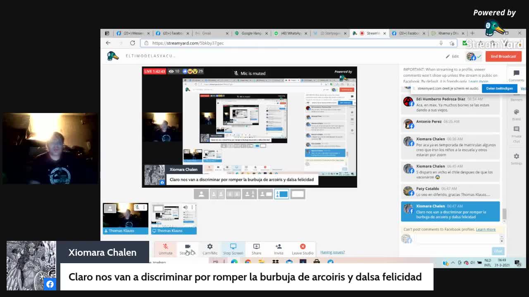Open the Share menu in the studio toolbar
529x297 pixels.
pos(256,249)
